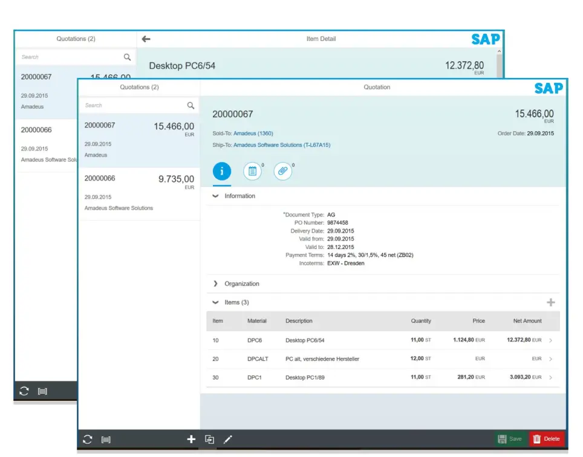Click the Incoterms value 'EXW - Dresden'
This screenshot has height=457, width=583.
click(x=346, y=264)
